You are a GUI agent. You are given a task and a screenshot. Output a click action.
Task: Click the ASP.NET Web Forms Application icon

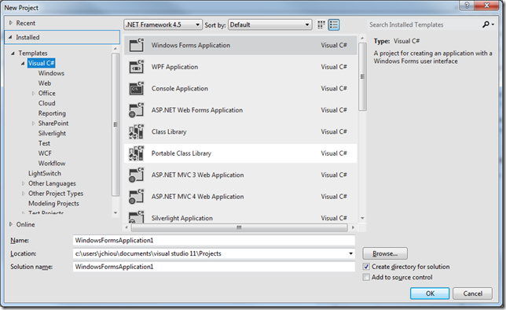tap(137, 110)
